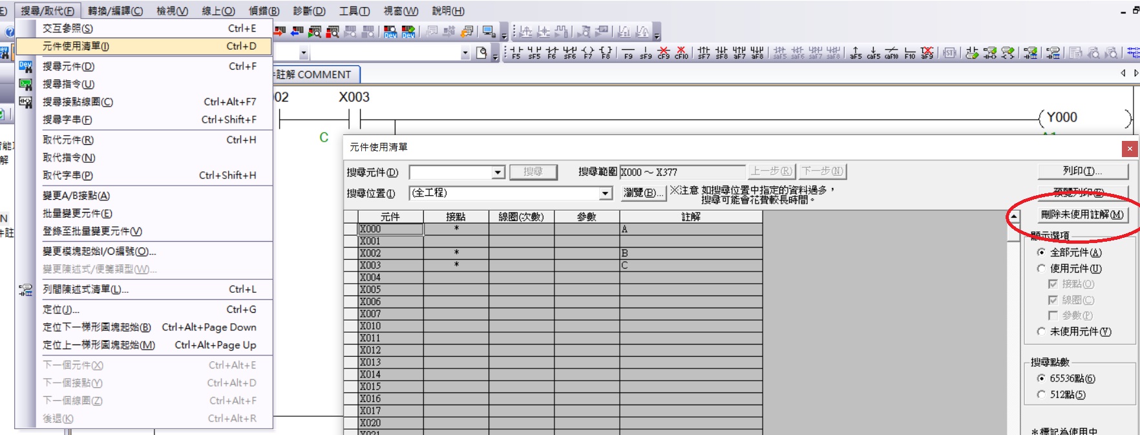
Task: Click the 刪除未使用註解 button
Action: tap(1081, 215)
